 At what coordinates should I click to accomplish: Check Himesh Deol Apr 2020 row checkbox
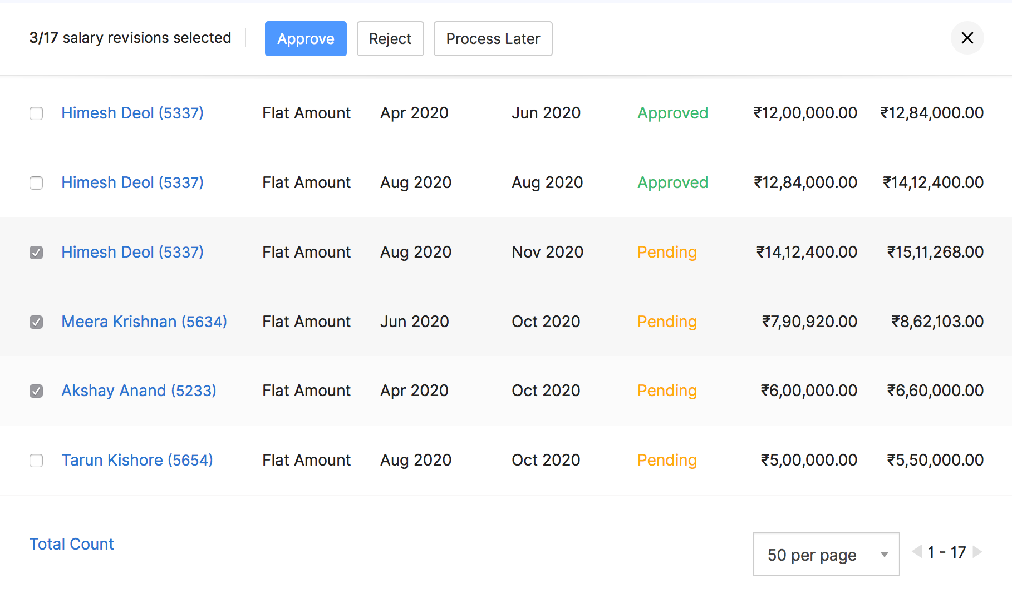(36, 113)
